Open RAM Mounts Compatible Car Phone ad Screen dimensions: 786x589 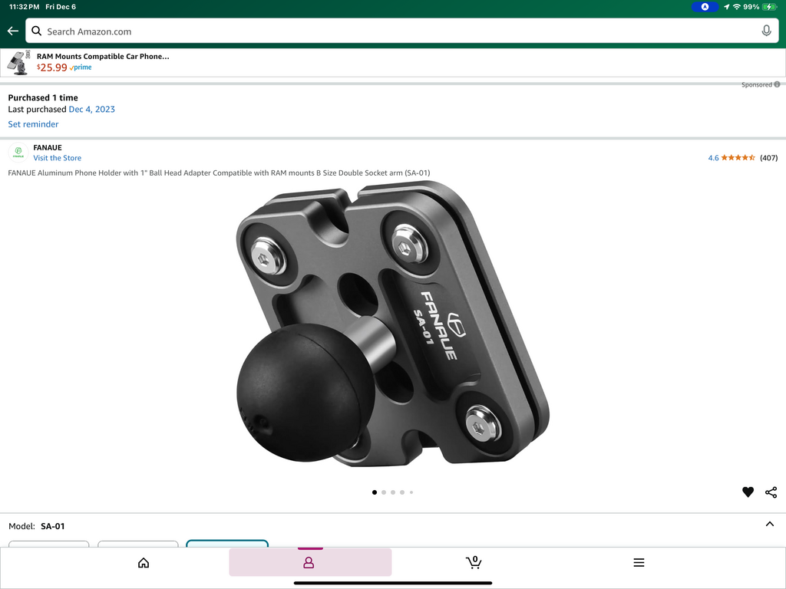tap(103, 56)
